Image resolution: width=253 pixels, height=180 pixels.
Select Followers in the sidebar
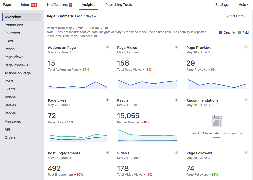pos(12,33)
